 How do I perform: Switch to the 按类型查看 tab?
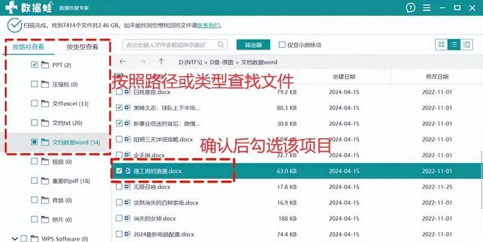(82, 47)
